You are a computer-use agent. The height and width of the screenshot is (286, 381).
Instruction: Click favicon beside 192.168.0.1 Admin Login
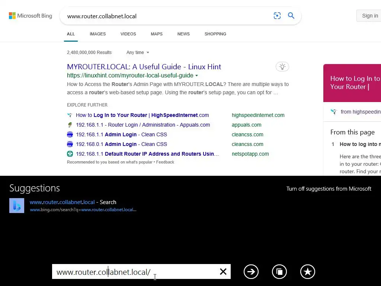pos(70,144)
